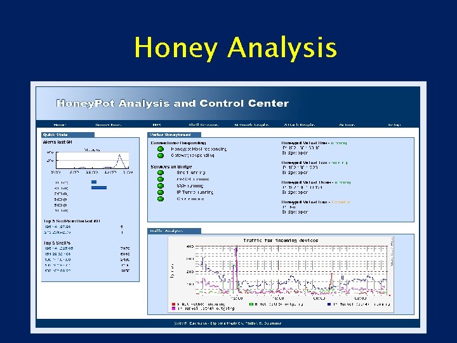Click green status light for Snort running
Image resolution: width=457 pixels, height=343 pixels.
click(161, 173)
